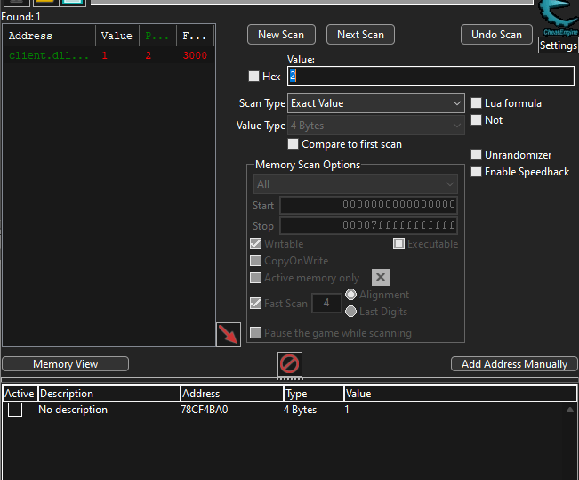
Task: Sort results by Address column header
Action: (50, 36)
